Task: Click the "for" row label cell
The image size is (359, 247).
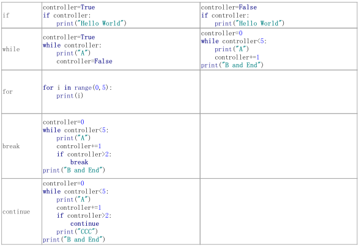Action: (x=21, y=91)
